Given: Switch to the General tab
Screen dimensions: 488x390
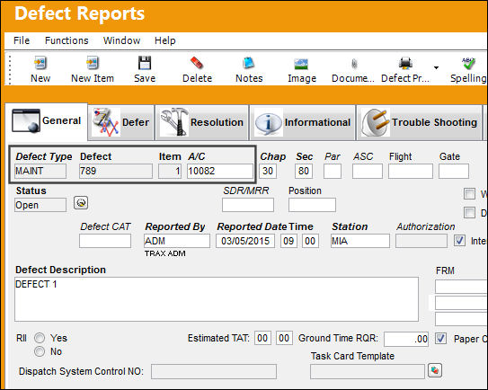Looking at the screenshot, I should point(47,120).
